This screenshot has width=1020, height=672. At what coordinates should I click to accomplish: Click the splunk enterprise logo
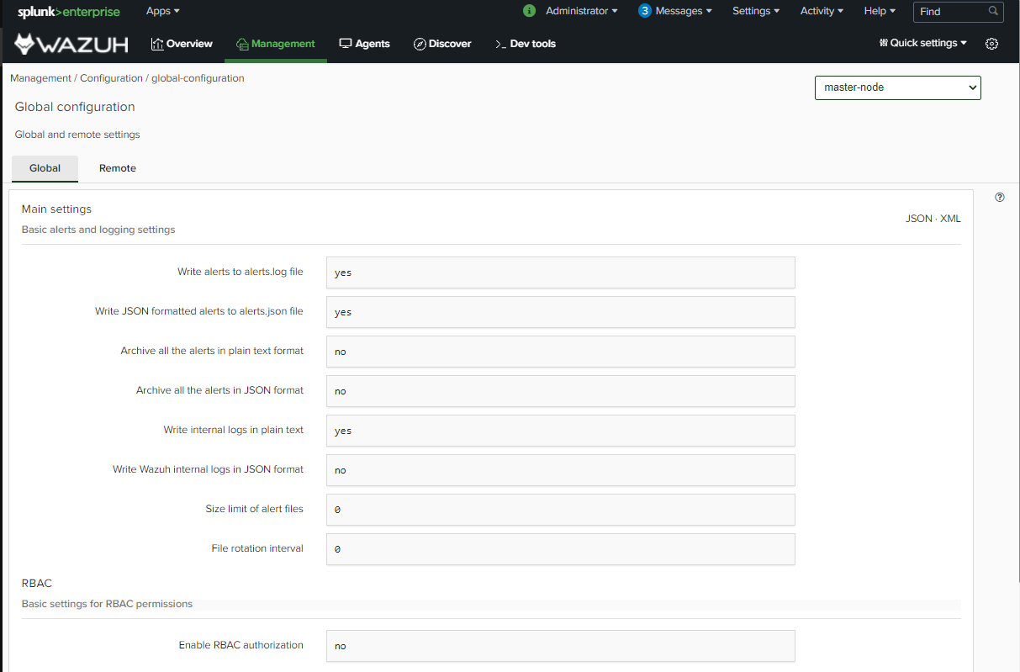click(x=69, y=11)
